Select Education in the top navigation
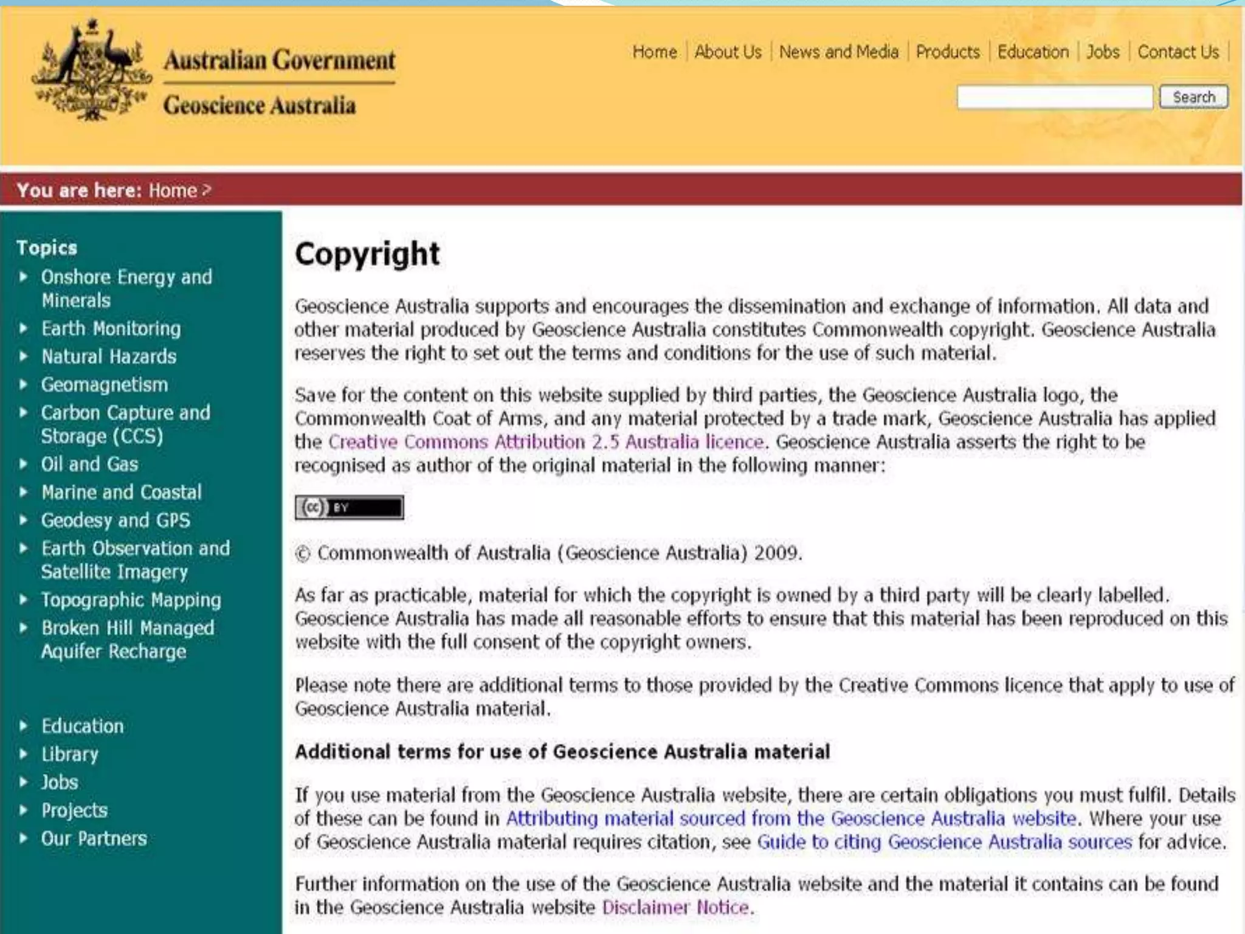The height and width of the screenshot is (934, 1245). (1033, 52)
